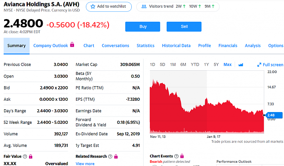Screen dimensions: 284x166
Task: Click the Ask value 0.0000 x 1200
Action: [54, 99]
